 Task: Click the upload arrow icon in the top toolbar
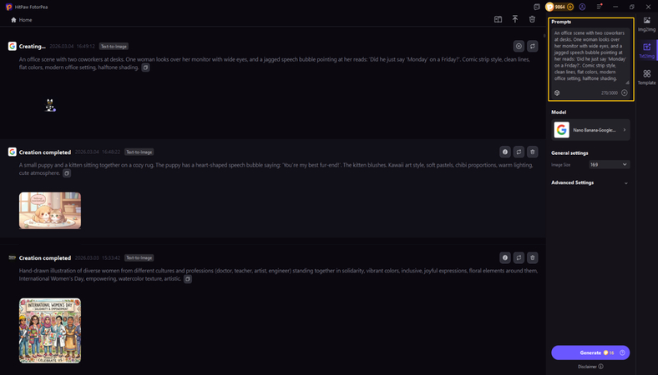pos(515,19)
